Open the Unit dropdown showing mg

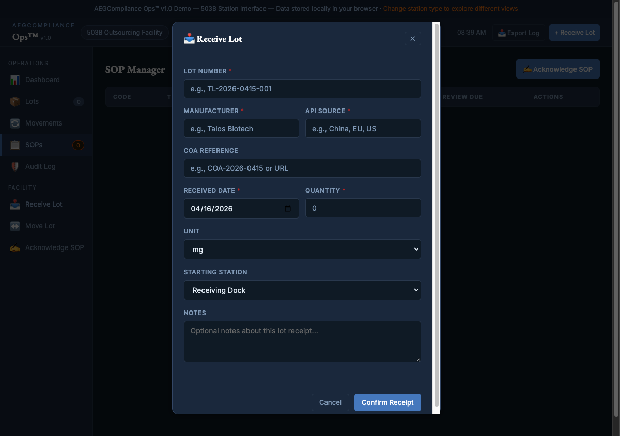302,249
